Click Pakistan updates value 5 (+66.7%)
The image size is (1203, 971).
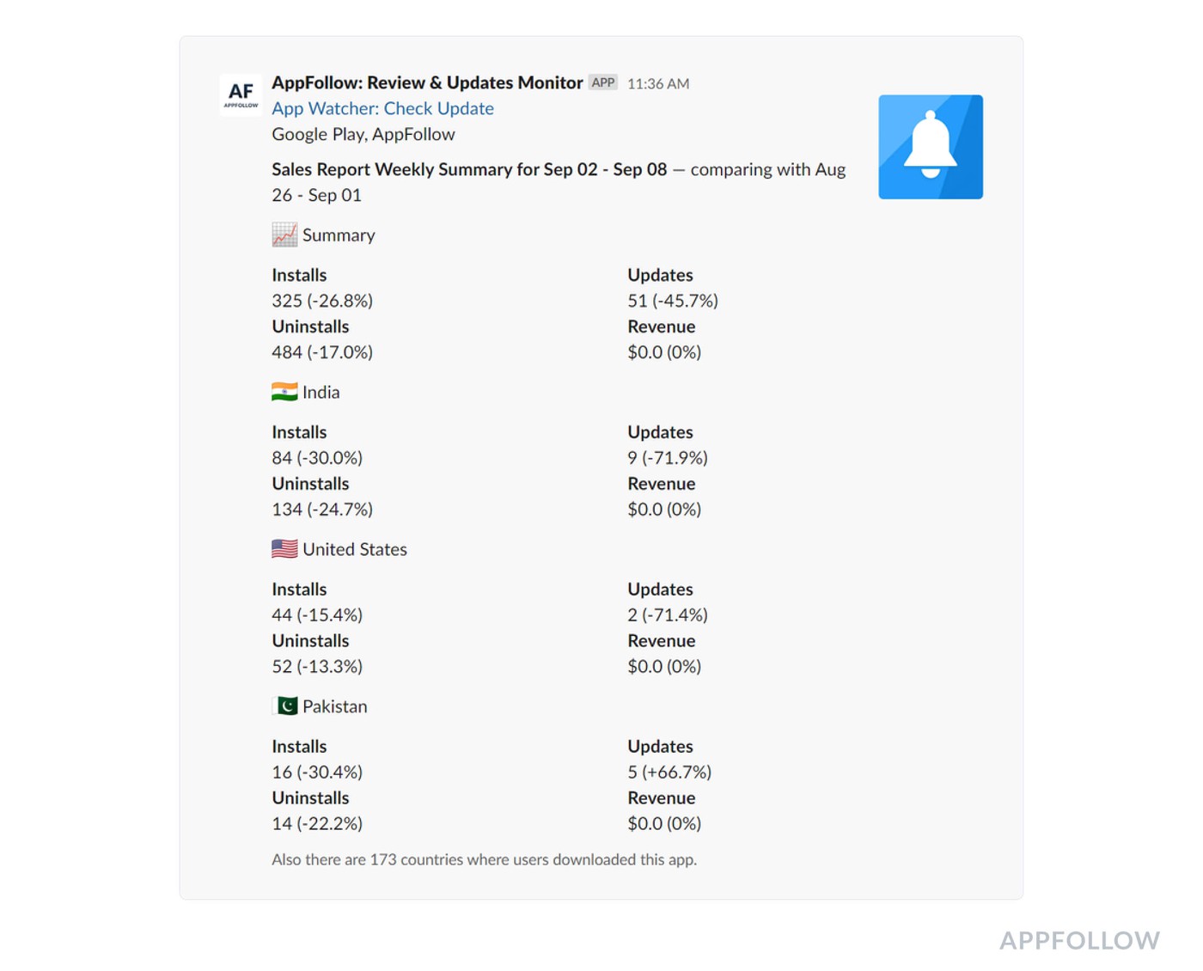click(669, 773)
